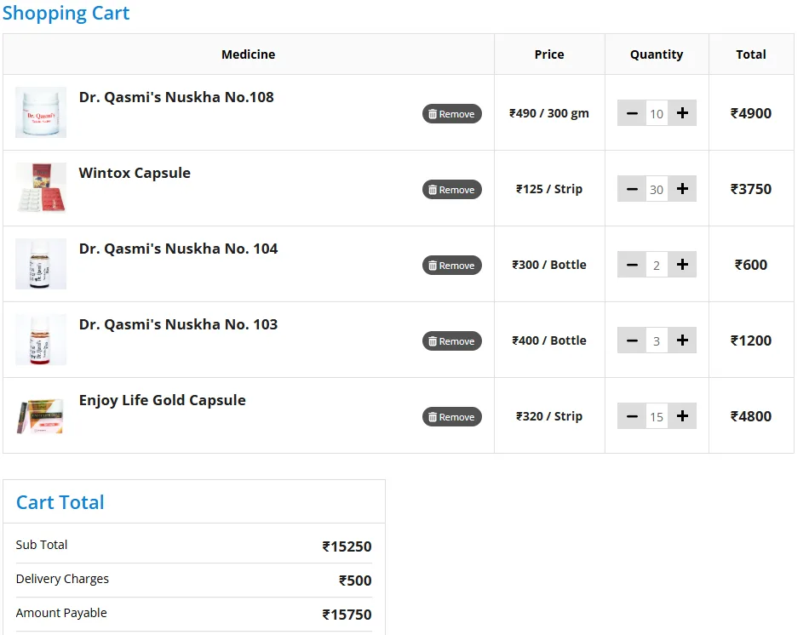Image resolution: width=809 pixels, height=635 pixels.
Task: Click plus icon for Wintox Capsule
Action: 682,189
